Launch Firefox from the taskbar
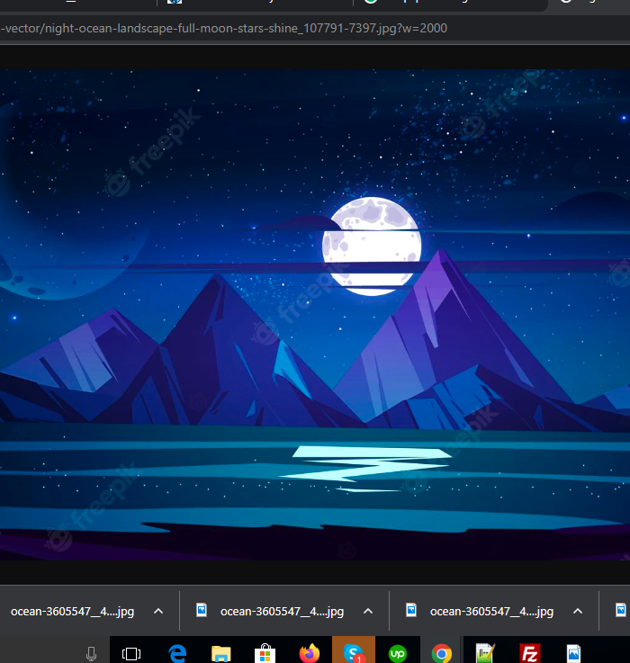The width and height of the screenshot is (630, 663). 310,653
